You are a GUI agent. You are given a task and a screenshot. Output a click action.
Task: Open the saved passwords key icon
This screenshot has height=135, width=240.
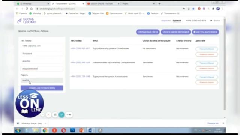(x=184, y=9)
